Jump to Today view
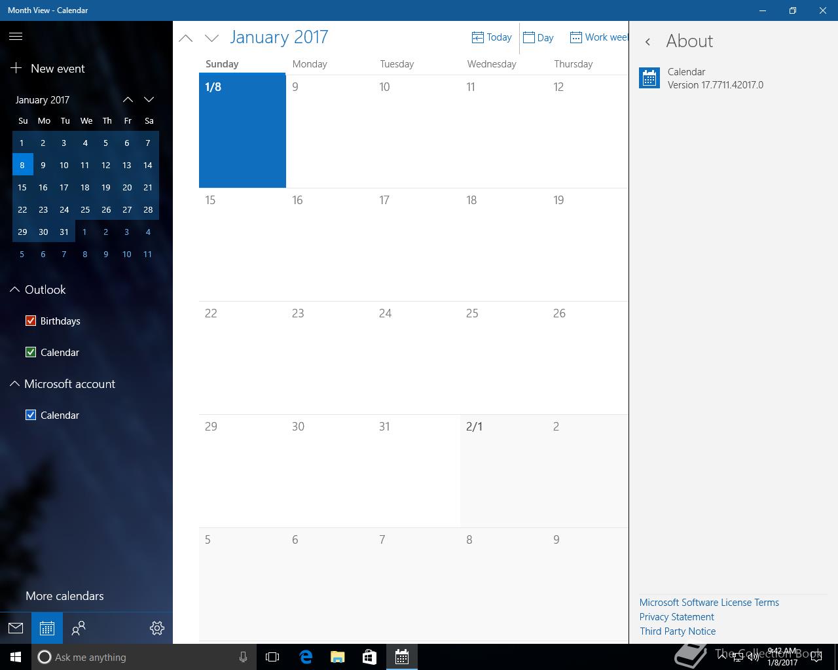Screen dimensions: 838x670 click(x=492, y=37)
